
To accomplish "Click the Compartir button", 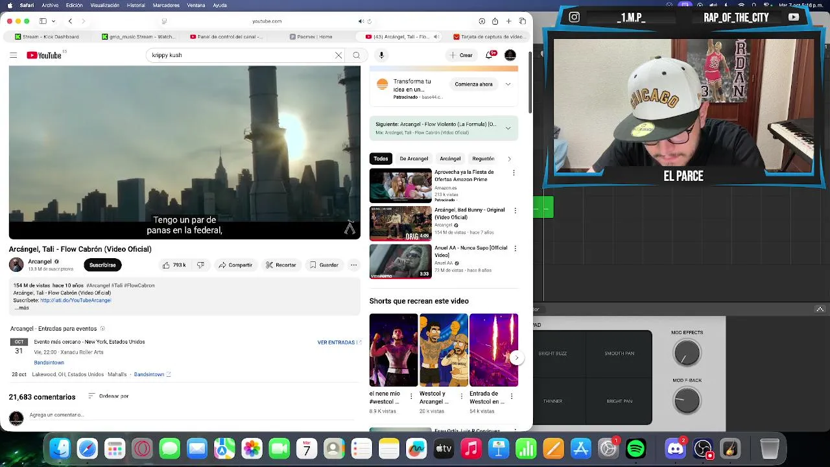I will 235,265.
